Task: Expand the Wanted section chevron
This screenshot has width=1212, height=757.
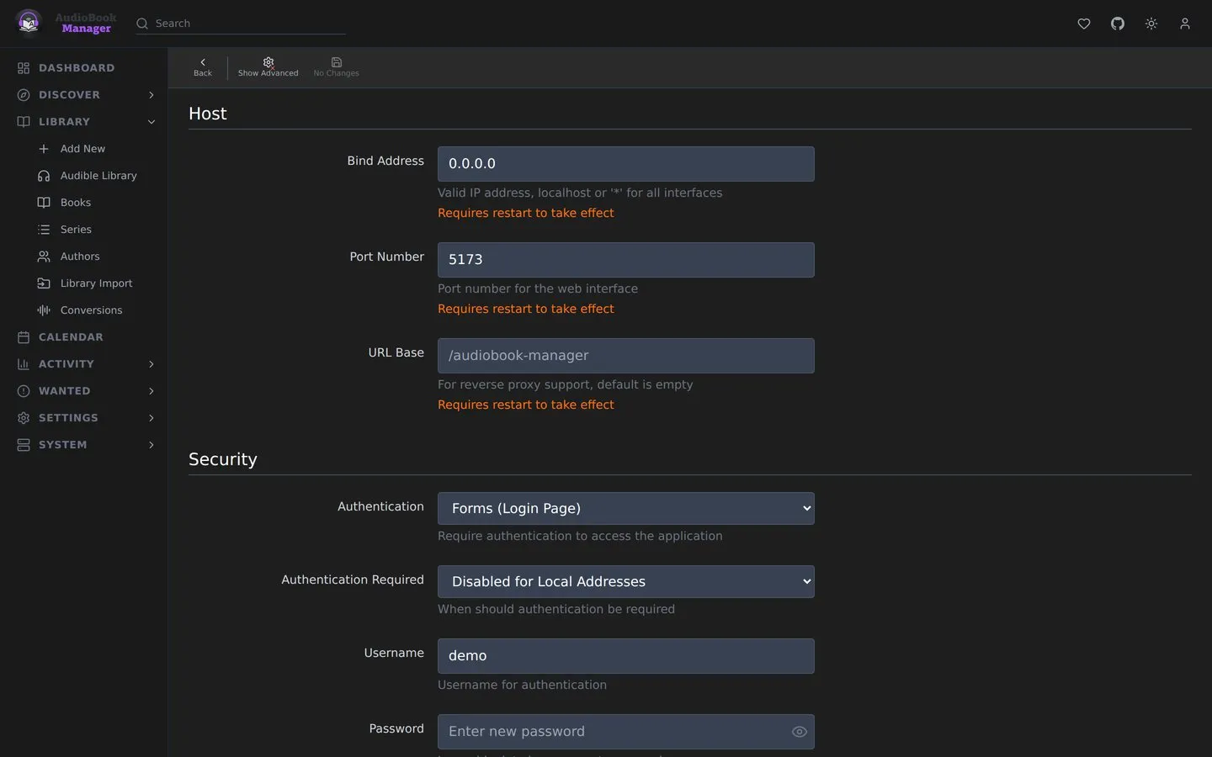Action: coord(151,391)
